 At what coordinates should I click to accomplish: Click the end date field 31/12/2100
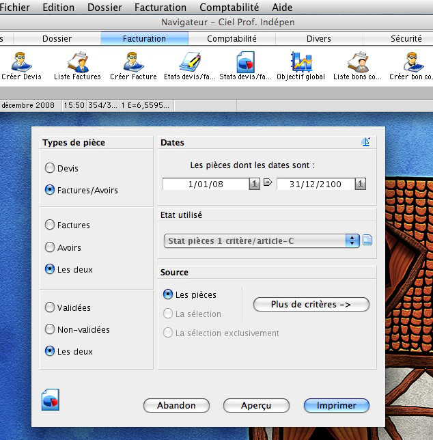316,184
